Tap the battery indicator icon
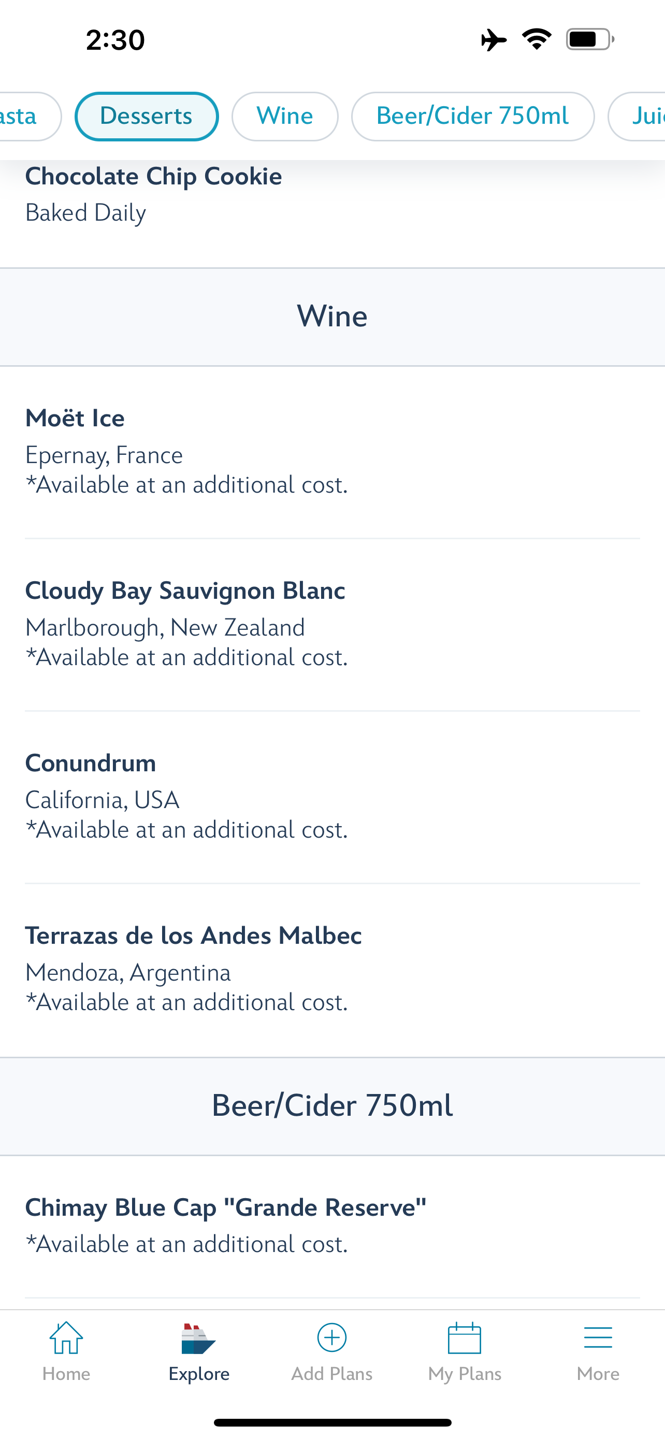This screenshot has width=665, height=1439. (589, 40)
